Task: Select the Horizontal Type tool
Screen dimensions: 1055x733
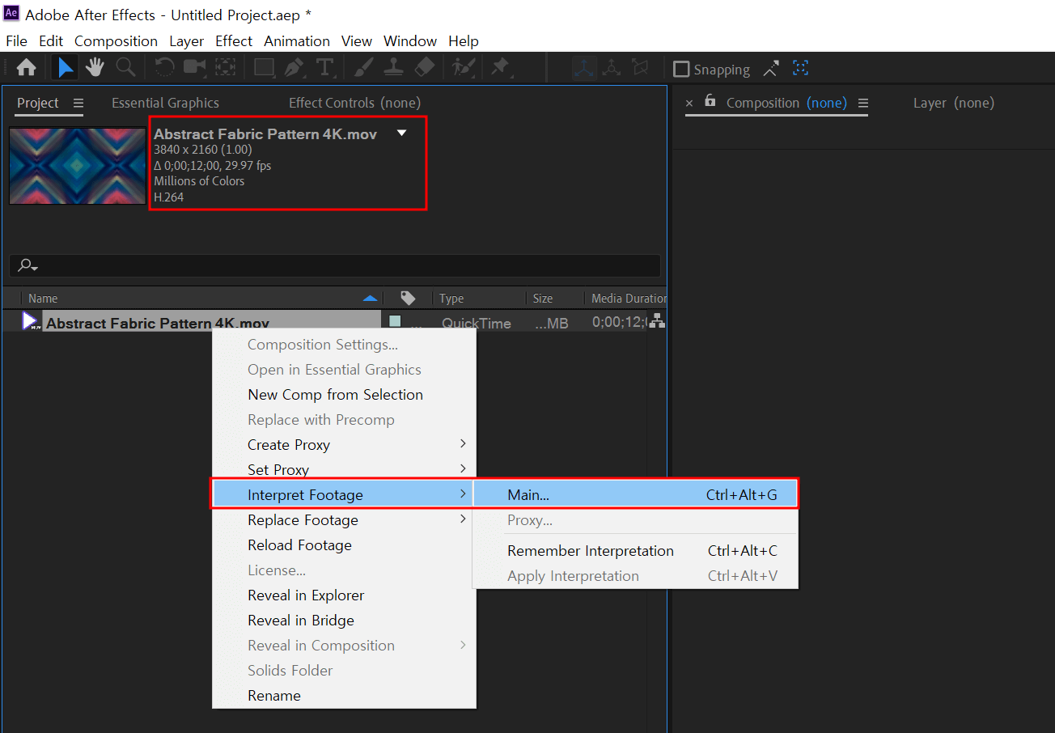Action: (324, 68)
